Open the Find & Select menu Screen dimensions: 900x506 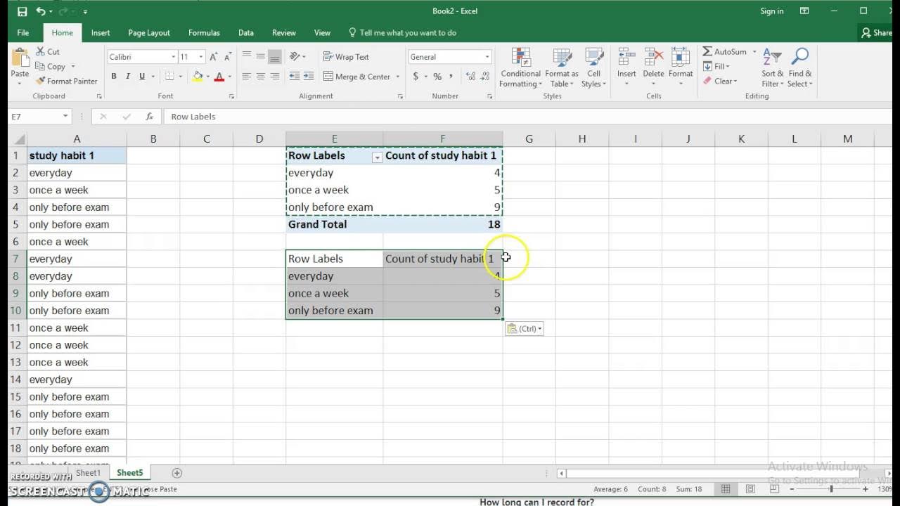pos(800,68)
